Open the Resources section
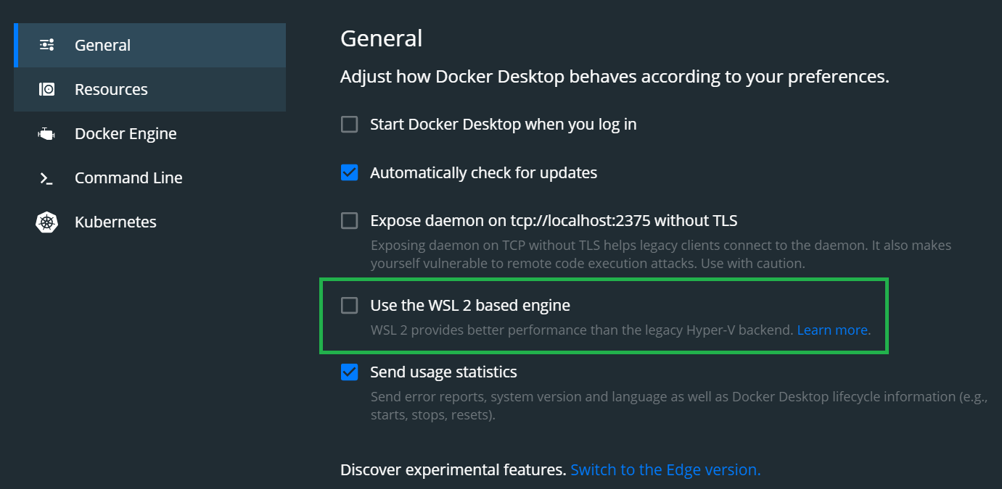This screenshot has height=489, width=1002. 111,89
